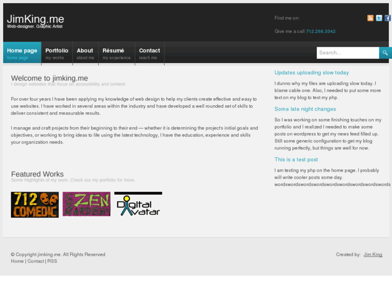392x294 pixels.
Task: Click the Welcome to jimking.me heading
Action: click(50, 78)
